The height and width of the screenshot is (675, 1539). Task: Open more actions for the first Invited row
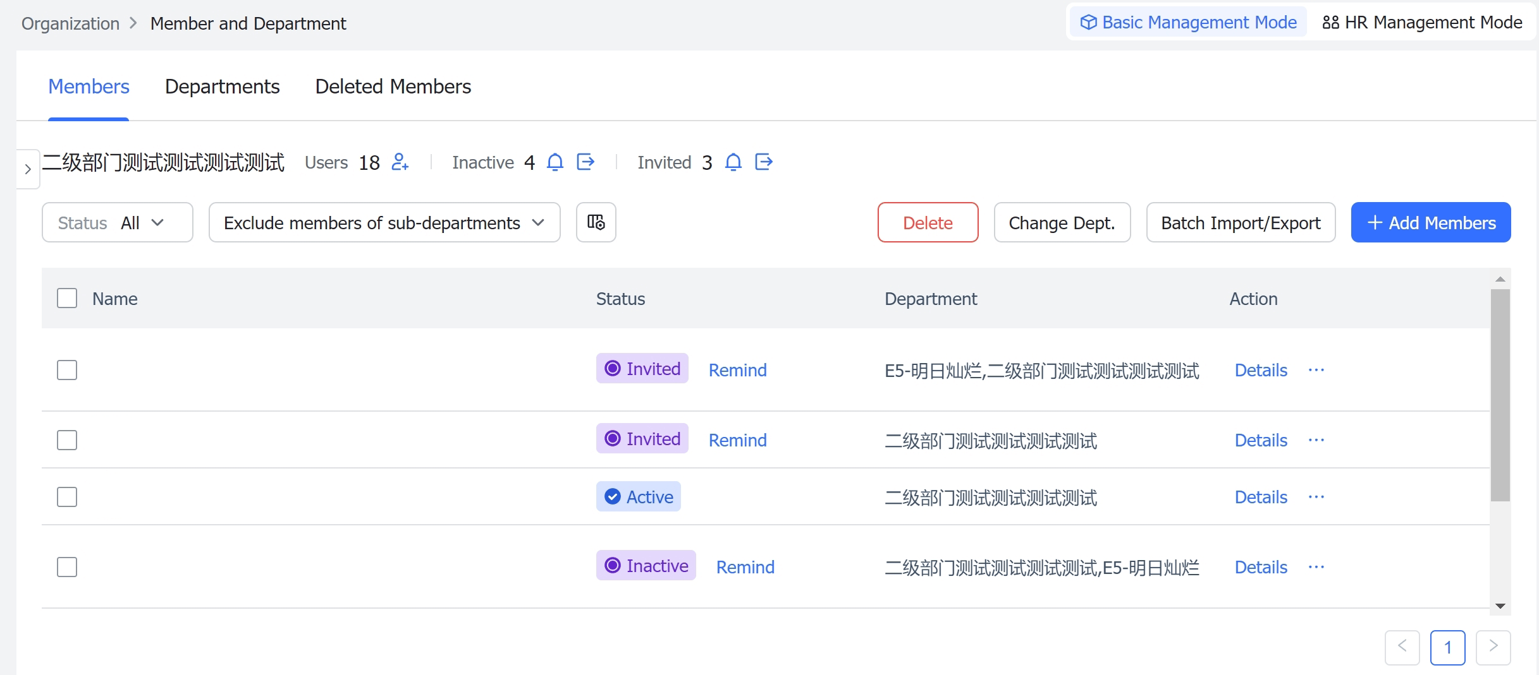(x=1316, y=370)
